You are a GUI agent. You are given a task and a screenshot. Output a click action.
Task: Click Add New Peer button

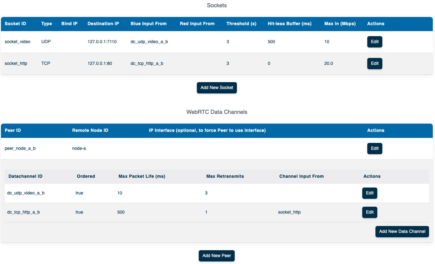pos(217,256)
